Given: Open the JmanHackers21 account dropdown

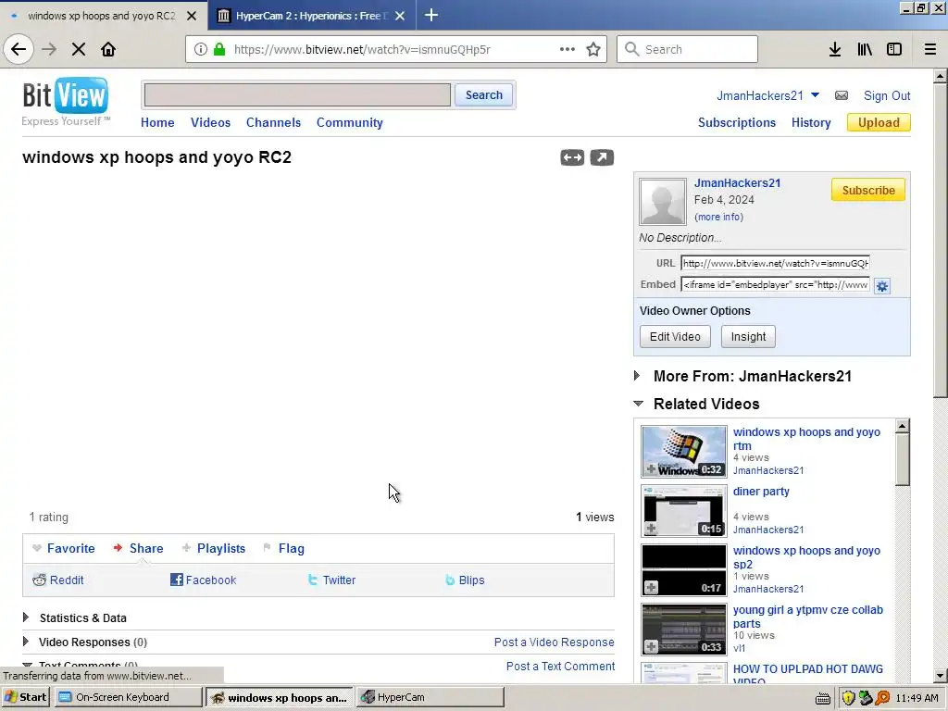Looking at the screenshot, I should (815, 95).
